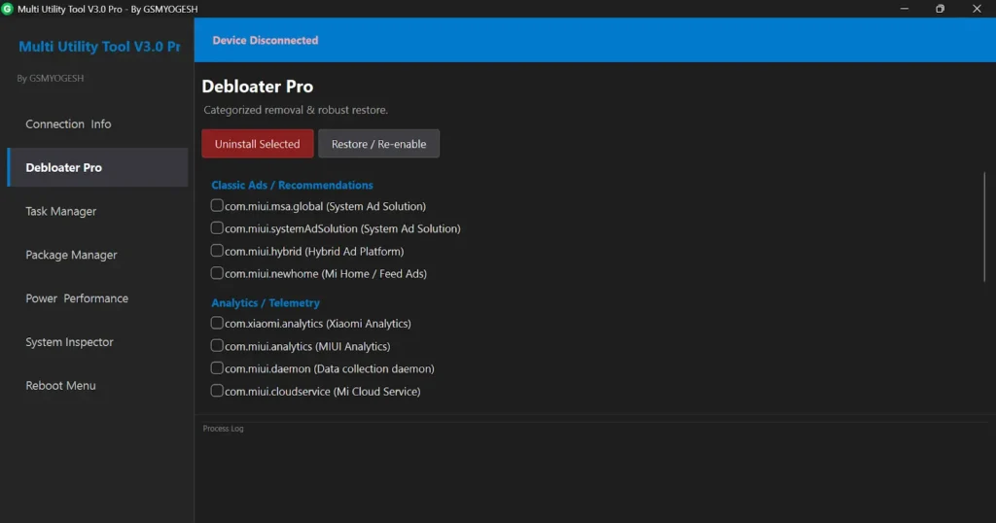Check com.miui.msa.global System Ad Solution box
This screenshot has height=523, width=996.
217,206
